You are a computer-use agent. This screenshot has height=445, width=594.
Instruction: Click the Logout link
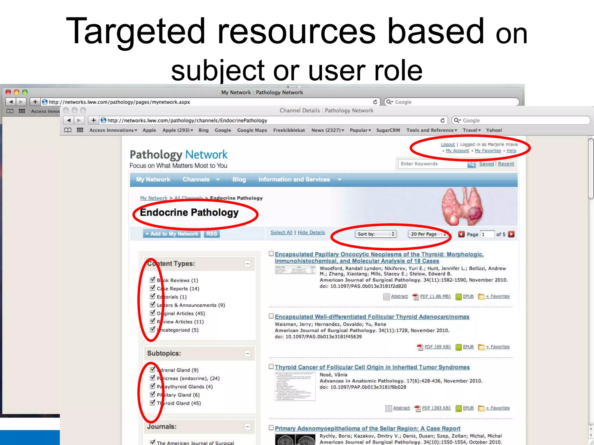point(448,145)
